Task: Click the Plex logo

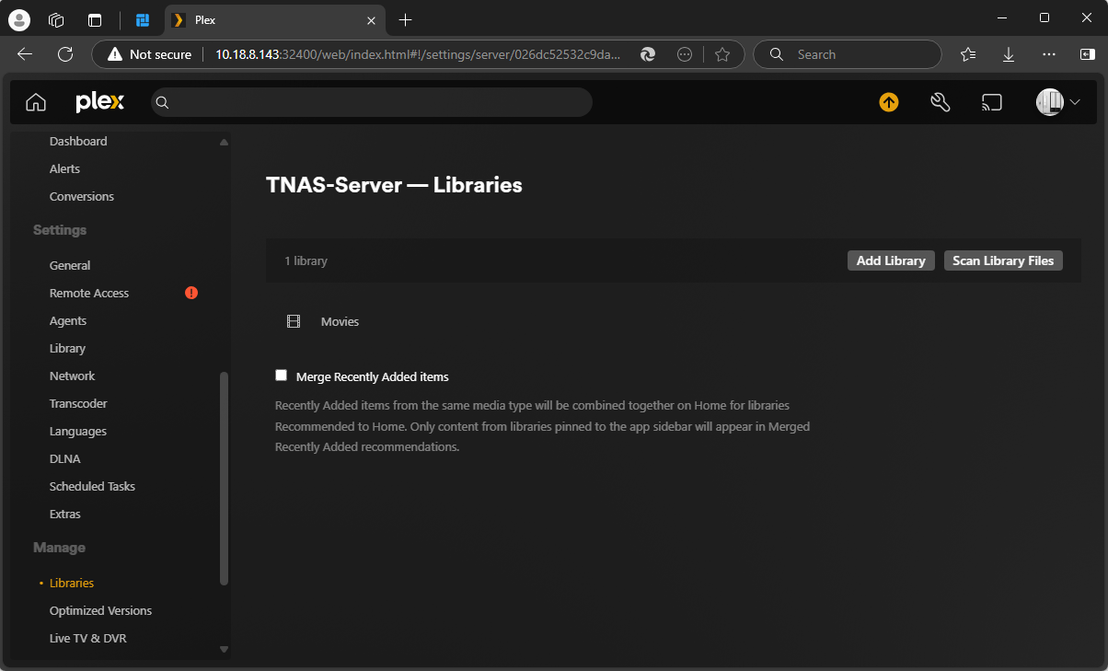Action: pyautogui.click(x=99, y=102)
